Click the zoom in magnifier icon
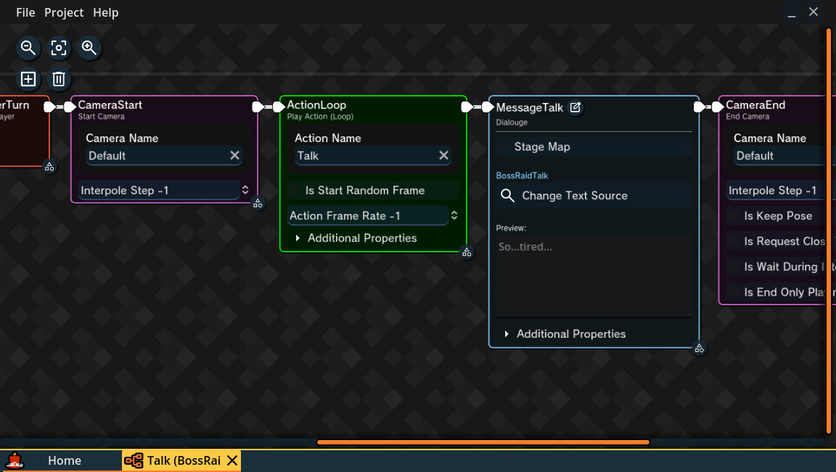836x472 pixels. click(x=89, y=48)
